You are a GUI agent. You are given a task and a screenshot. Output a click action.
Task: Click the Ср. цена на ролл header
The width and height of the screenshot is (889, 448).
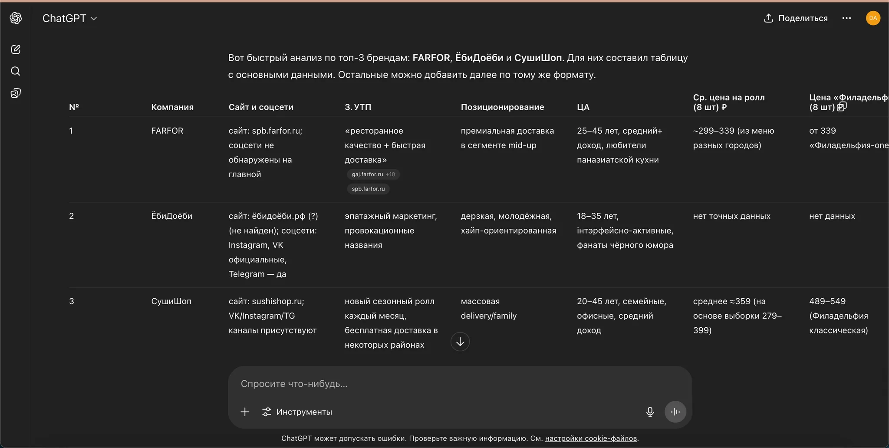pos(729,102)
